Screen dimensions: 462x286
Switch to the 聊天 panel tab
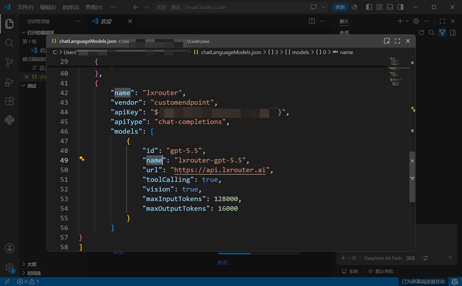click(x=344, y=21)
